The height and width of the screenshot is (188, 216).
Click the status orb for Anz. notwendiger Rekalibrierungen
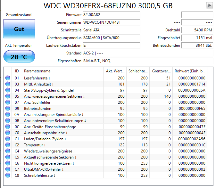pos(8,120)
